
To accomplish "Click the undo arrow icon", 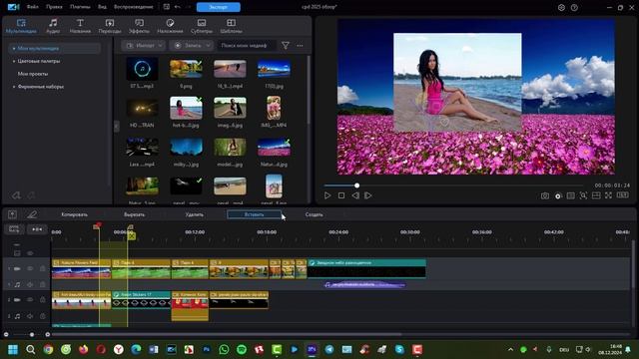I will 178,7.
